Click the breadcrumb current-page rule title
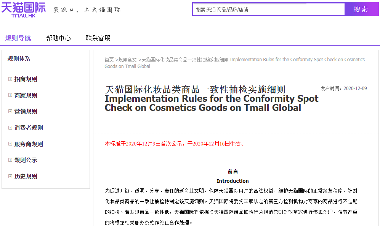380x226 pixels. (234, 63)
